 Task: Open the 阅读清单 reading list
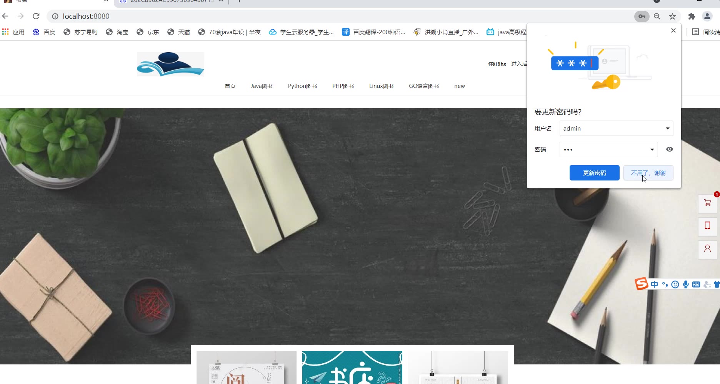tap(706, 32)
